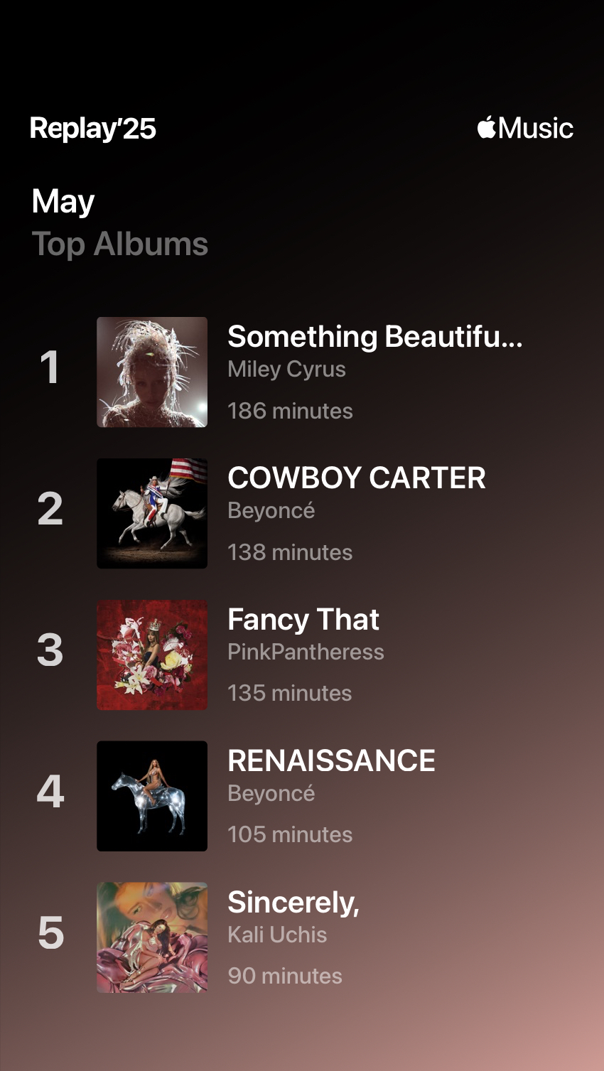Go to Miley Cyrus artist name
604x1071 pixels.
click(286, 370)
